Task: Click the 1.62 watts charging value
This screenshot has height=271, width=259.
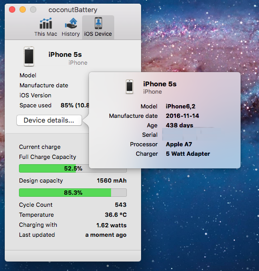Action: [112, 225]
